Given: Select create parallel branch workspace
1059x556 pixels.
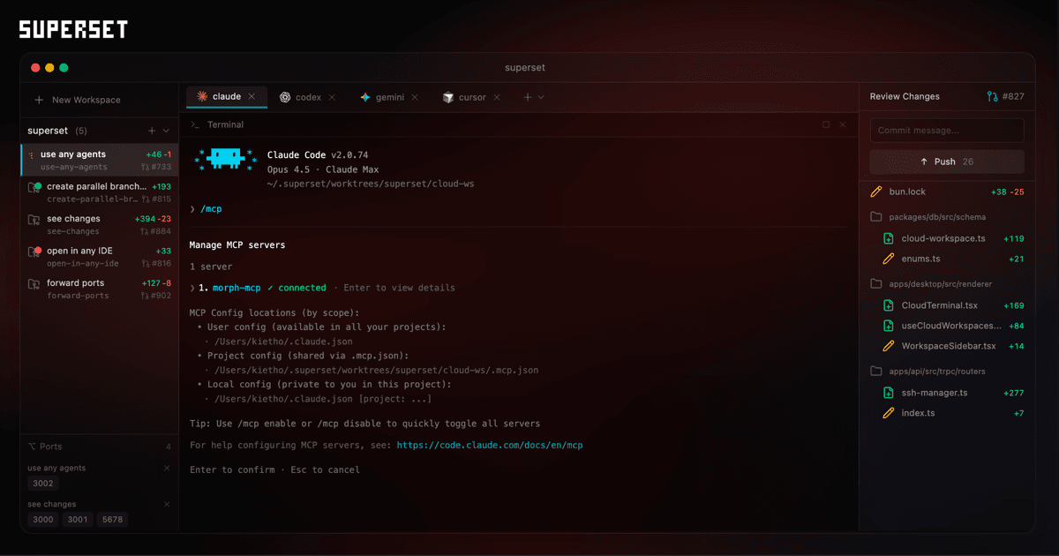Looking at the screenshot, I should tap(100, 192).
